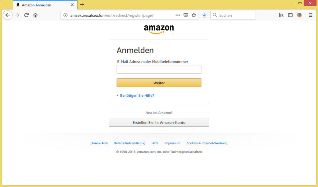Viewport: 318px width, 187px height.
Task: Open page actions three-dot menu
Action: (178, 15)
